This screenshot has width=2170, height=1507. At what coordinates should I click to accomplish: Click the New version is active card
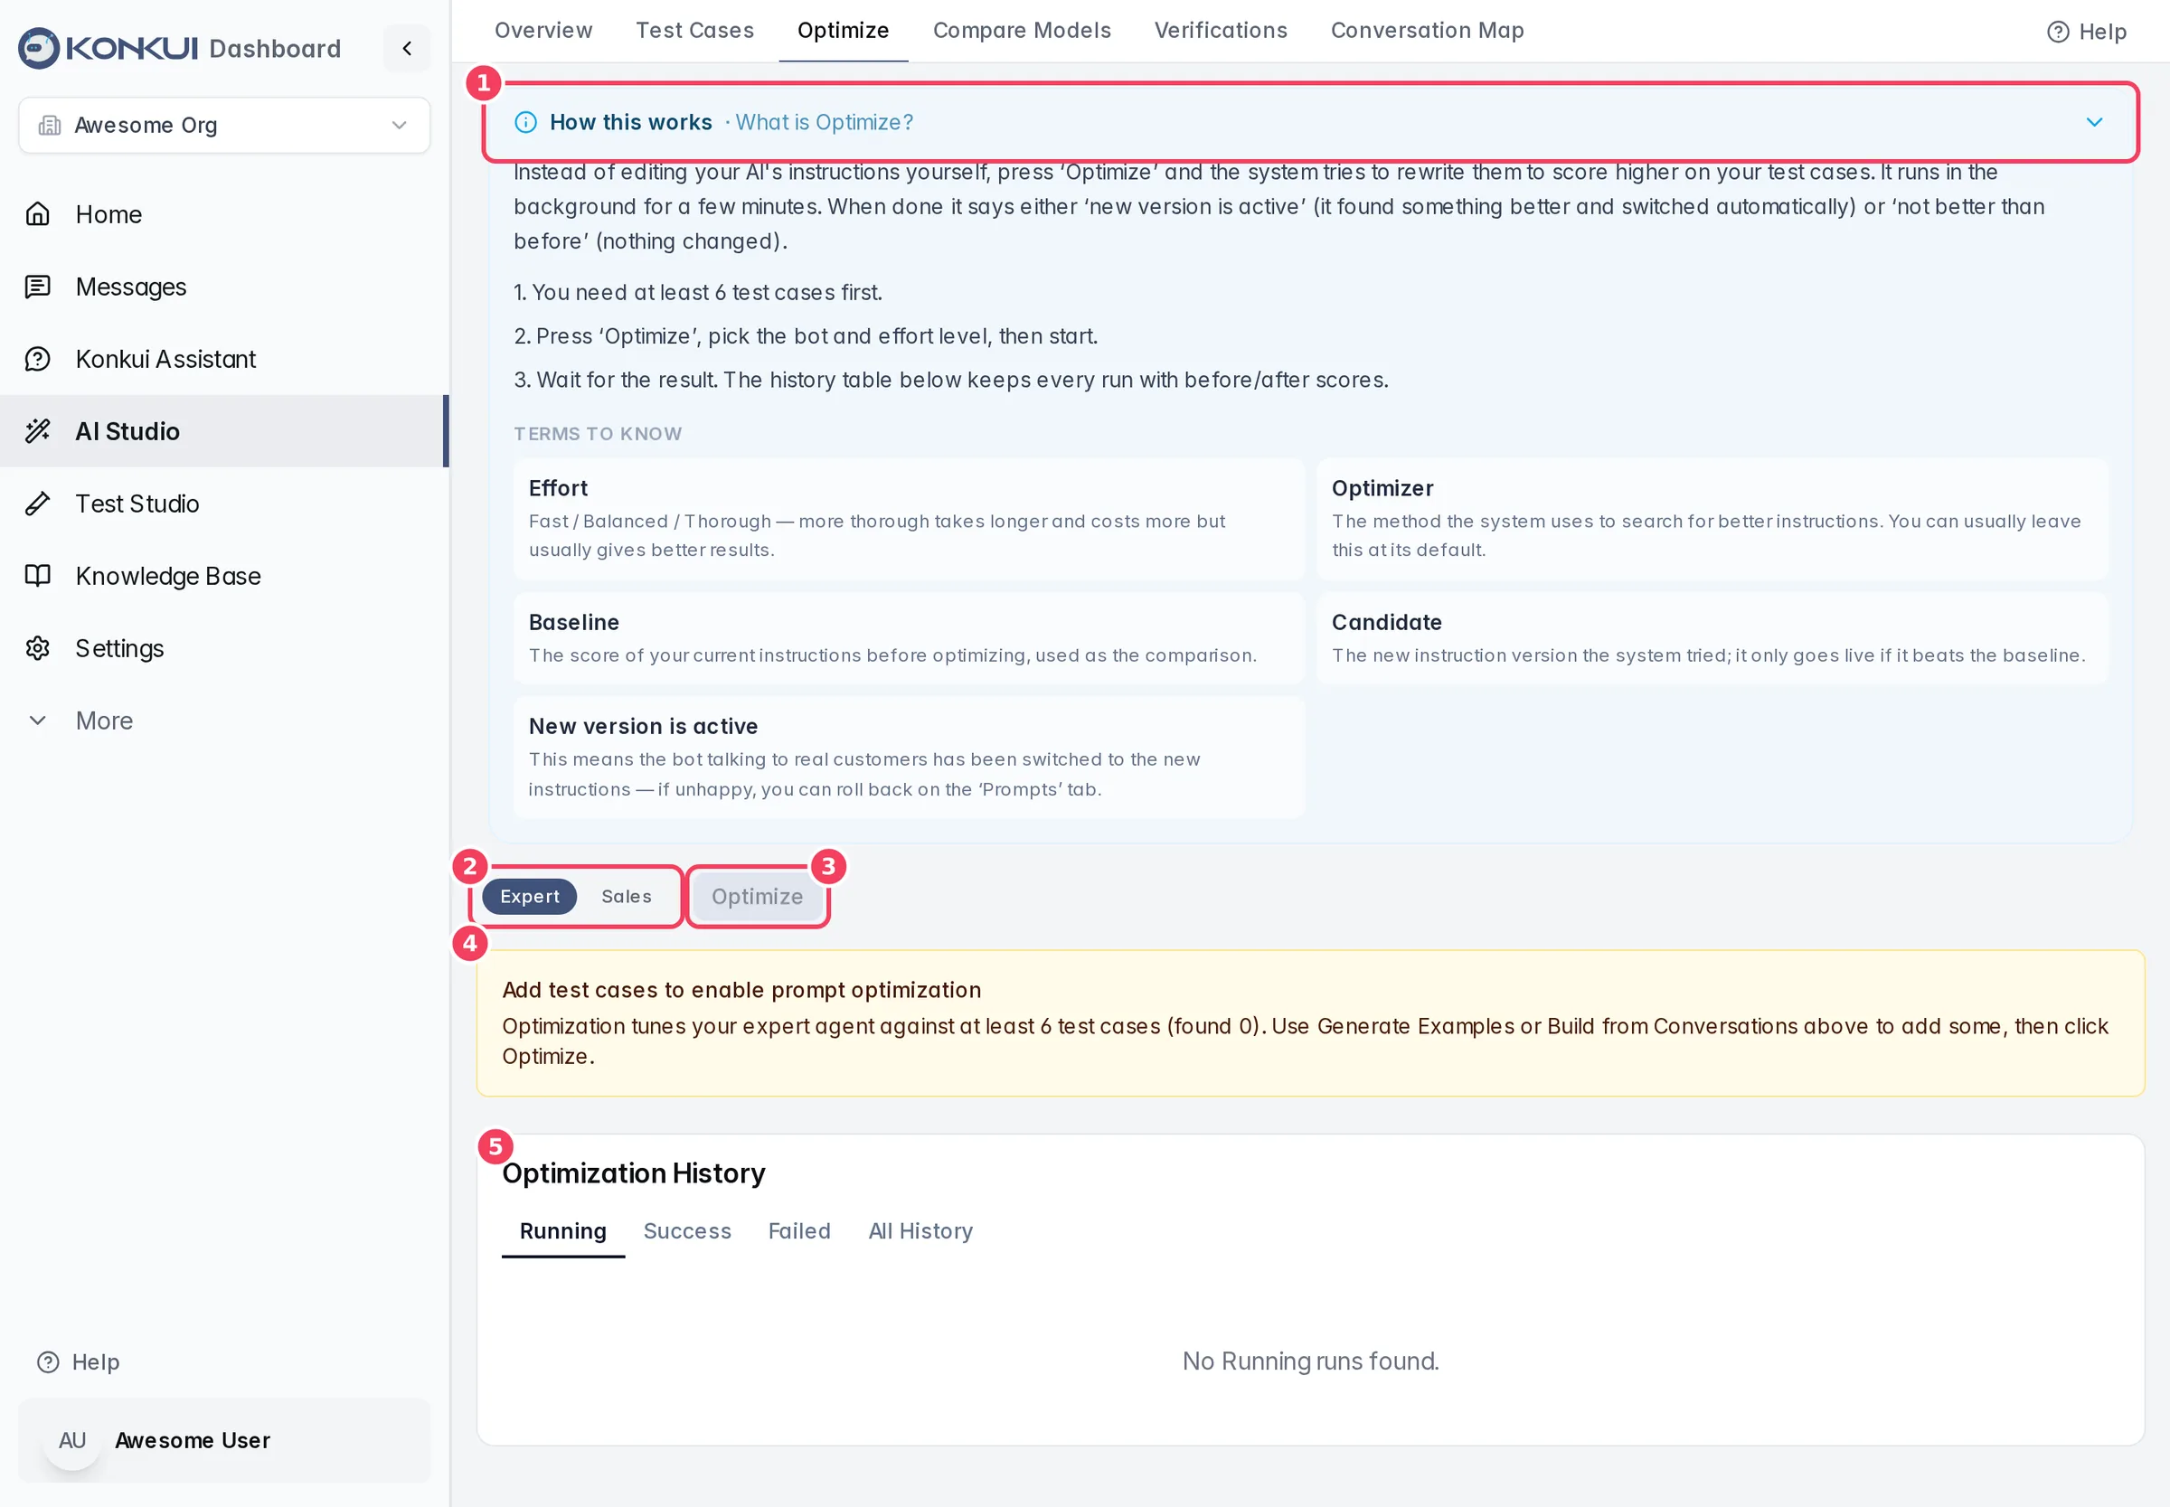pyautogui.click(x=910, y=758)
